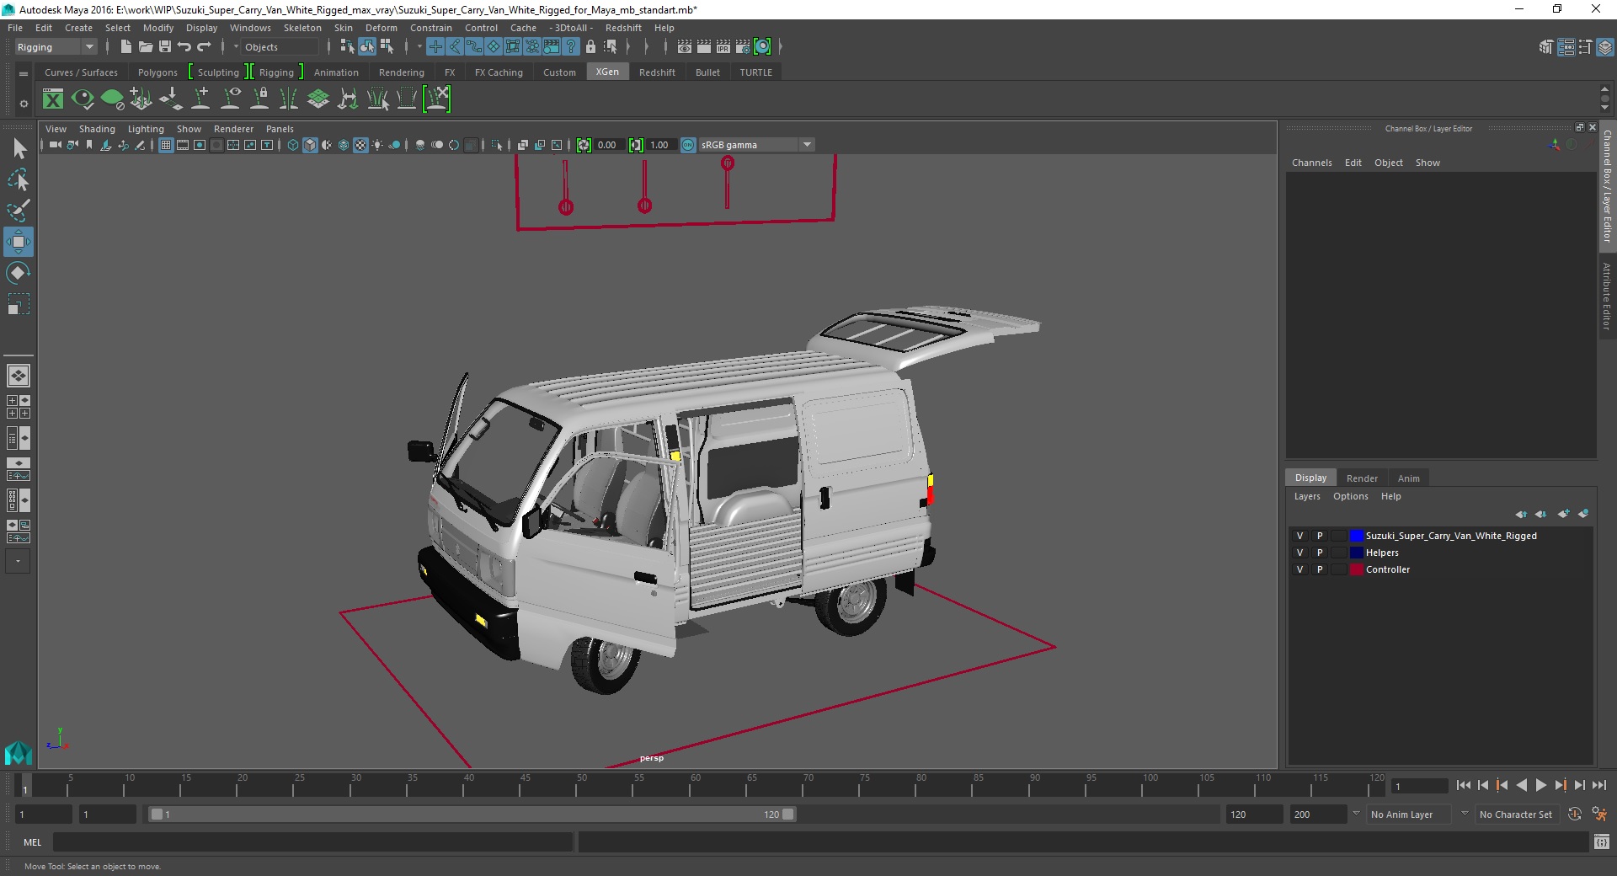Image resolution: width=1617 pixels, height=876 pixels.
Task: Open the shelf options menu arrow
Action: (24, 104)
